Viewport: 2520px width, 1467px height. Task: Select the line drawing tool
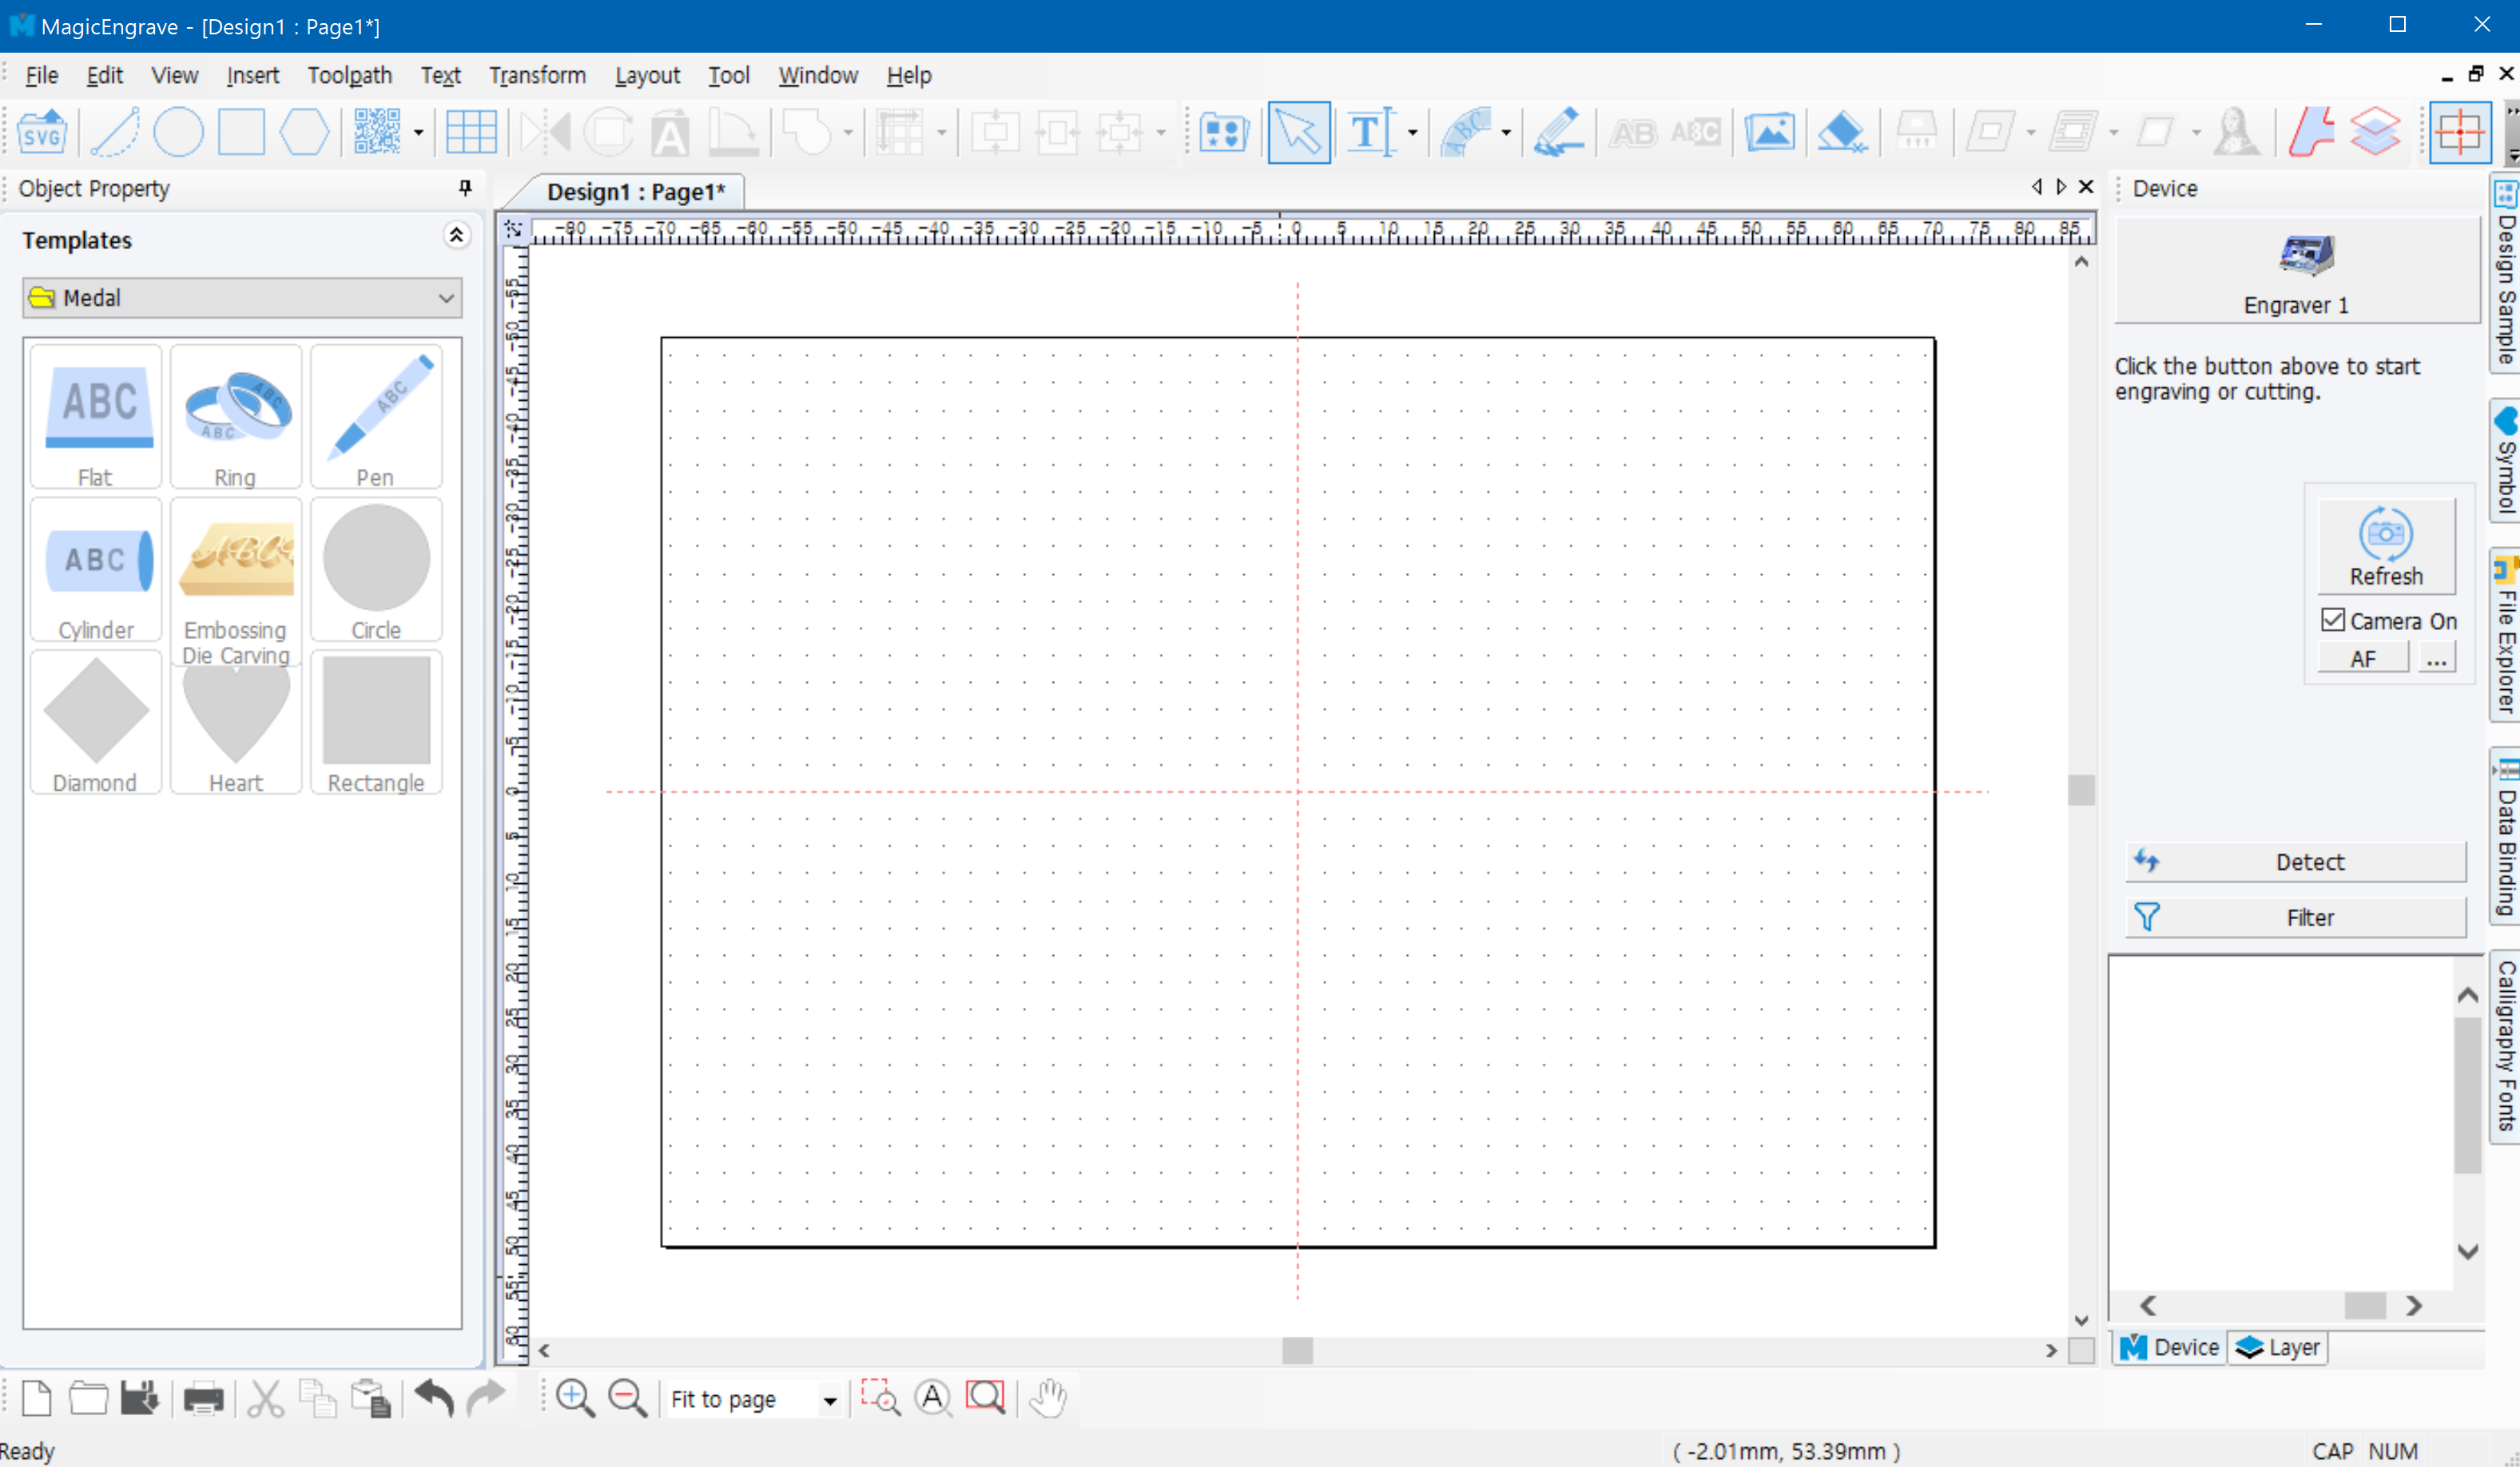(x=115, y=132)
